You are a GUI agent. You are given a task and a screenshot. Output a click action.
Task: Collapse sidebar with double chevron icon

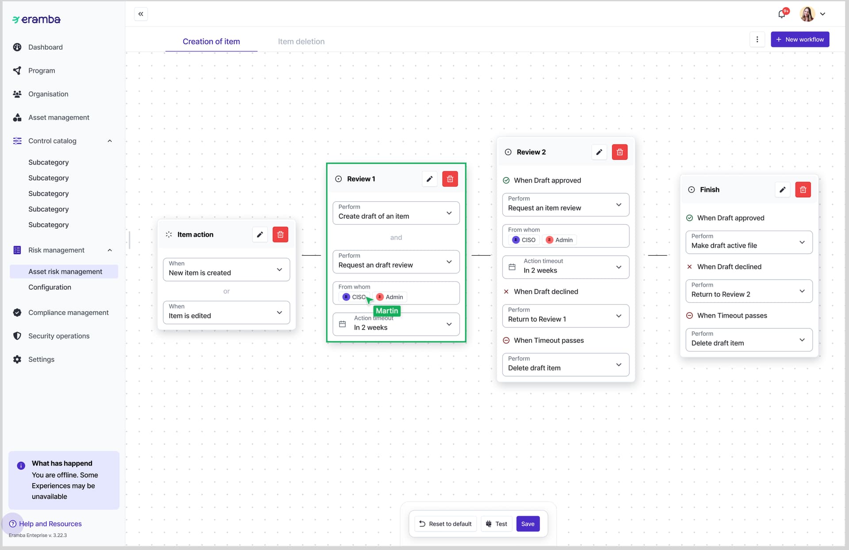pos(141,14)
